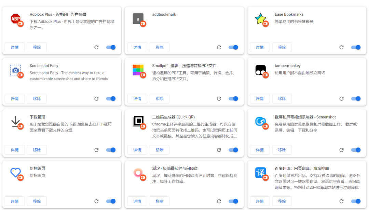Disable the addbookmark extension toggle
The height and width of the screenshot is (210, 369).
[233, 47]
